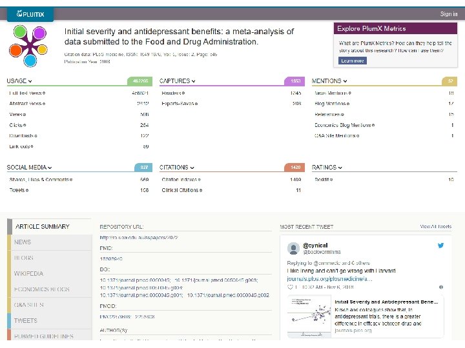
Task: Open the Tweets sidebar tab
Action: coord(26,320)
